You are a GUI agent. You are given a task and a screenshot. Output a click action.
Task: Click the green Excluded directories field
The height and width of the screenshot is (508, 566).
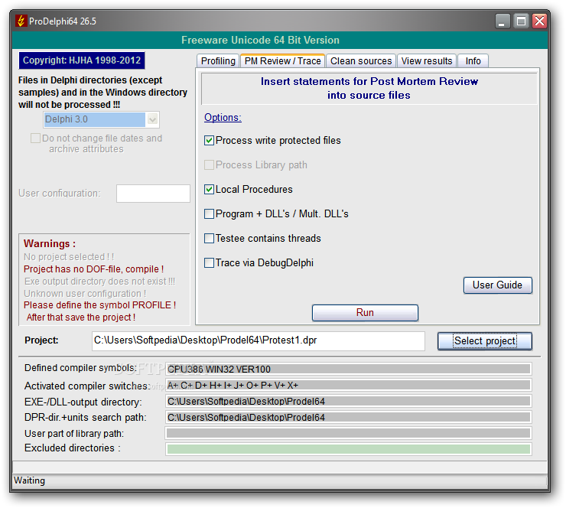pos(348,449)
